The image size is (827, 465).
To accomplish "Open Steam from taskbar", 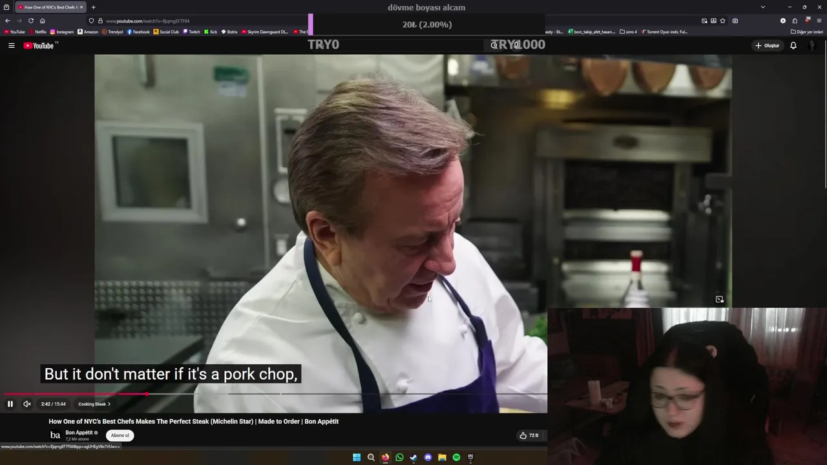I will 413,457.
